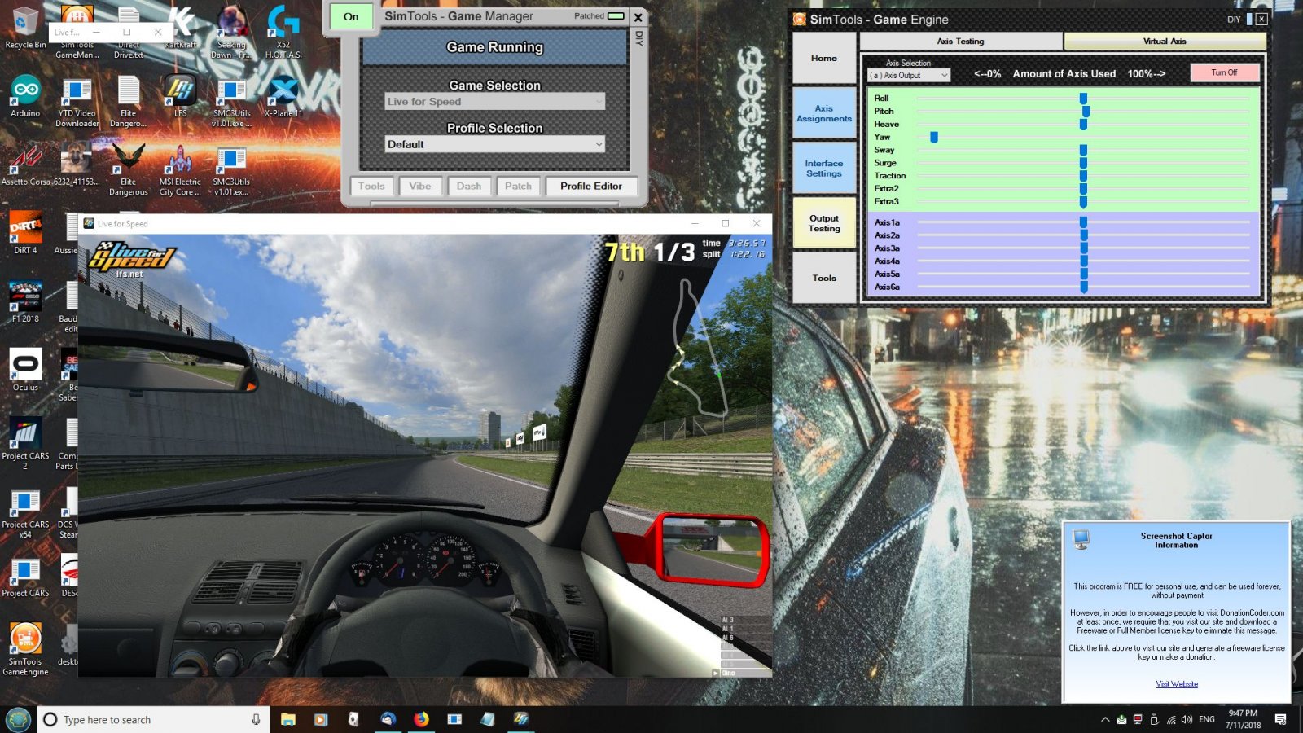Click the Yaw axis slider handle
1303x733 pixels.
934,138
